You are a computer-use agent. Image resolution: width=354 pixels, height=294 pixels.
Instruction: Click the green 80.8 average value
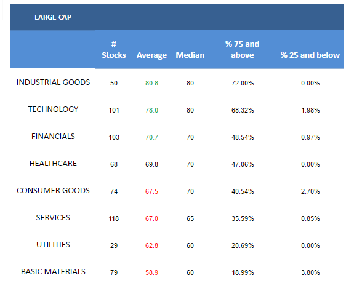151,83
